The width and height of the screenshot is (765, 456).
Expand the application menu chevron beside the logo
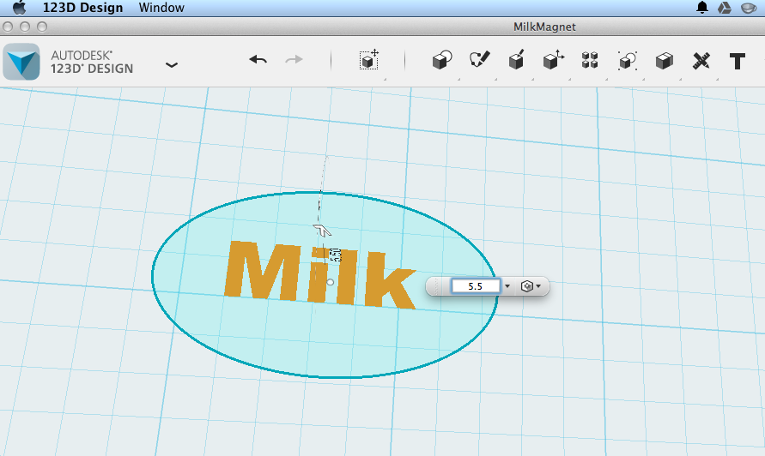coord(171,65)
